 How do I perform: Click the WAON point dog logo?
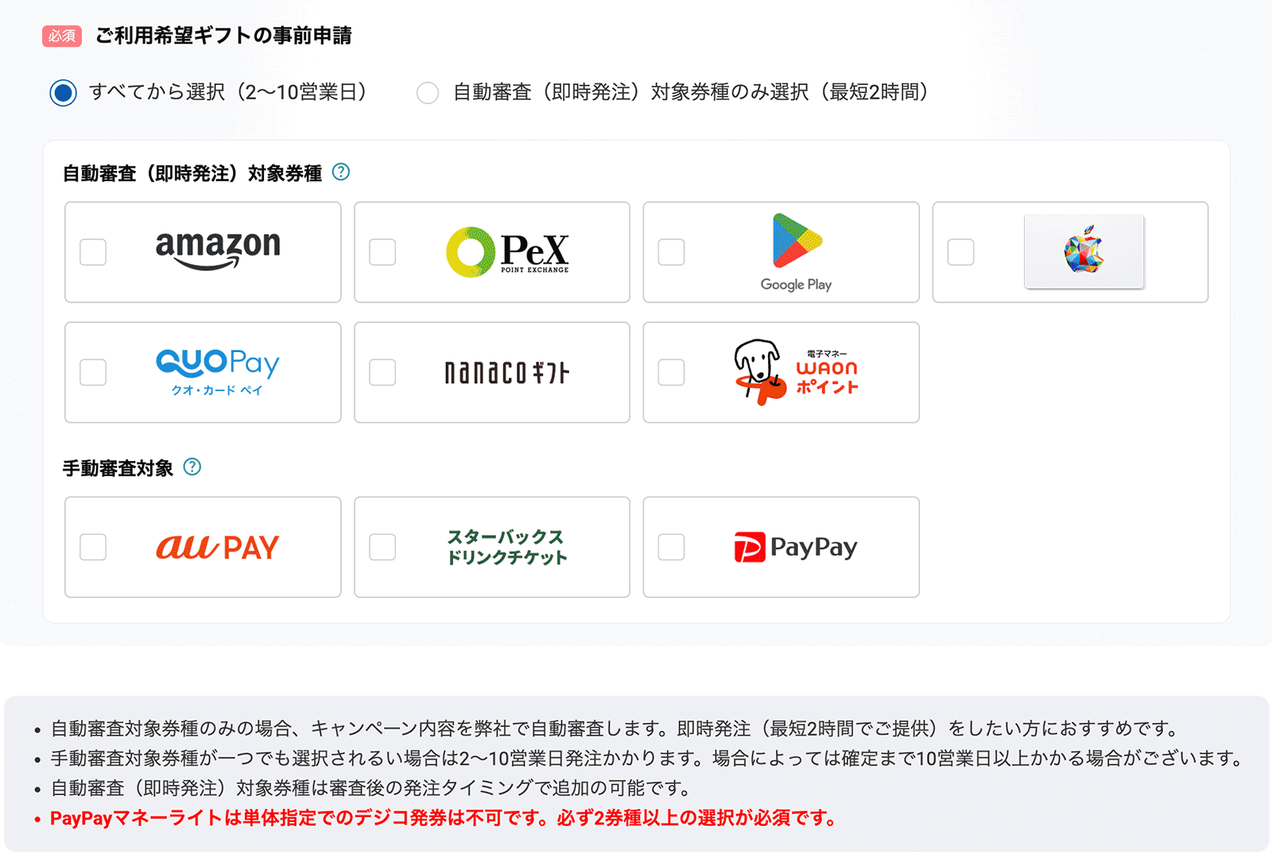click(797, 372)
